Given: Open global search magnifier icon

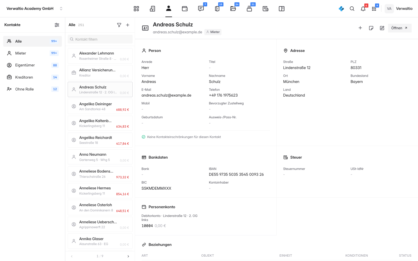Looking at the screenshot, I should [352, 9].
